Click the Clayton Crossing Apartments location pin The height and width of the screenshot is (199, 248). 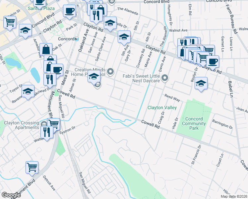coord(43,124)
